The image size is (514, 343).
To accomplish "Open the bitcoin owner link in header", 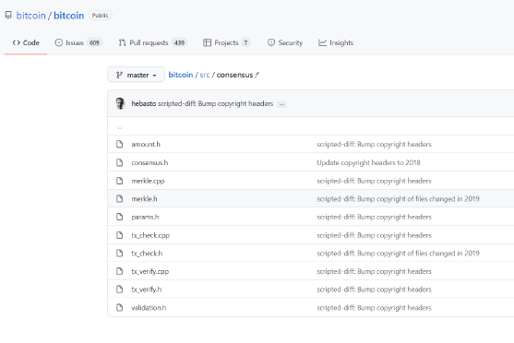I will pyautogui.click(x=30, y=16).
